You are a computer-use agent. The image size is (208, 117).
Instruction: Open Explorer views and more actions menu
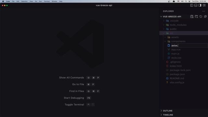click(x=204, y=11)
